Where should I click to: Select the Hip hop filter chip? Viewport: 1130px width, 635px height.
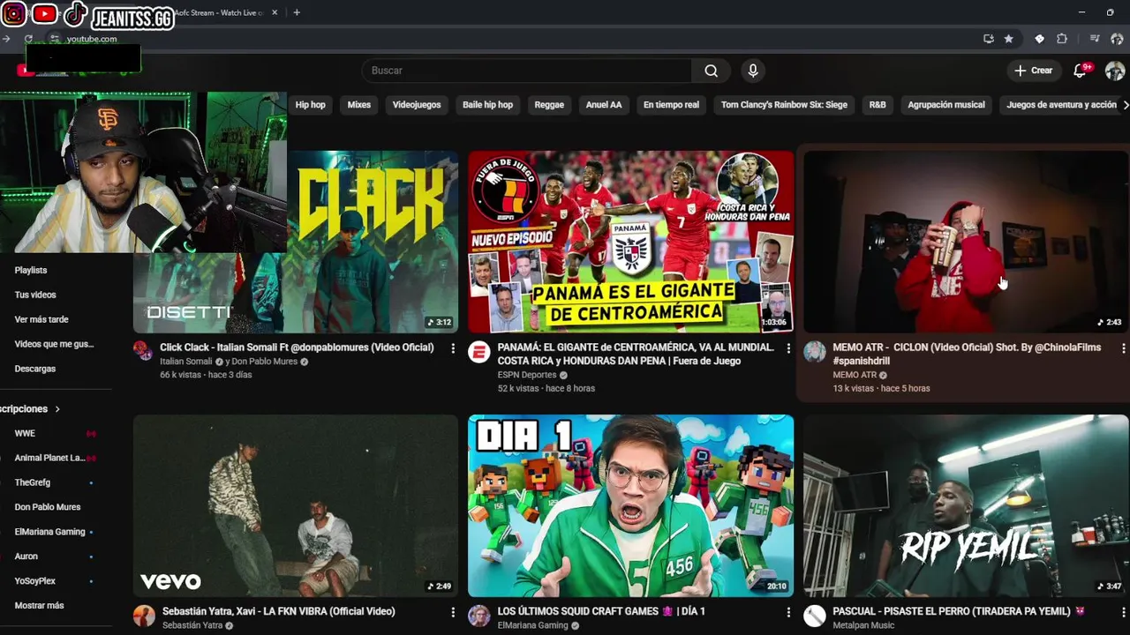[x=310, y=105]
